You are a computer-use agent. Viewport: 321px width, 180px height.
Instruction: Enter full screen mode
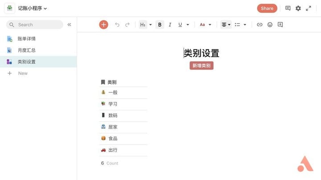click(309, 8)
